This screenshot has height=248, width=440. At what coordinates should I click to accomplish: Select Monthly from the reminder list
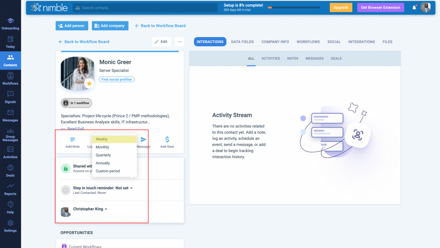pos(102,147)
